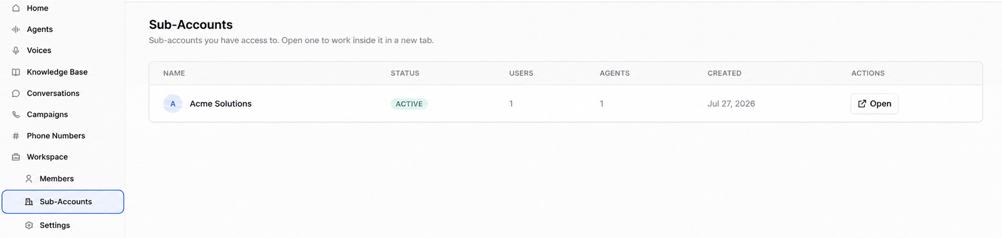Click the Sub-Accounts building icon
Screen dimensions: 1002x238
(29, 202)
